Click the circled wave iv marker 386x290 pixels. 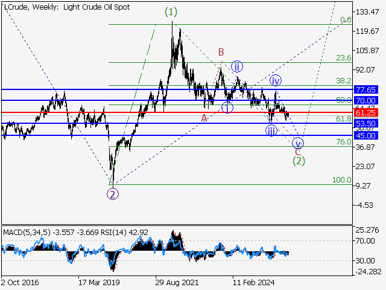pos(276,80)
